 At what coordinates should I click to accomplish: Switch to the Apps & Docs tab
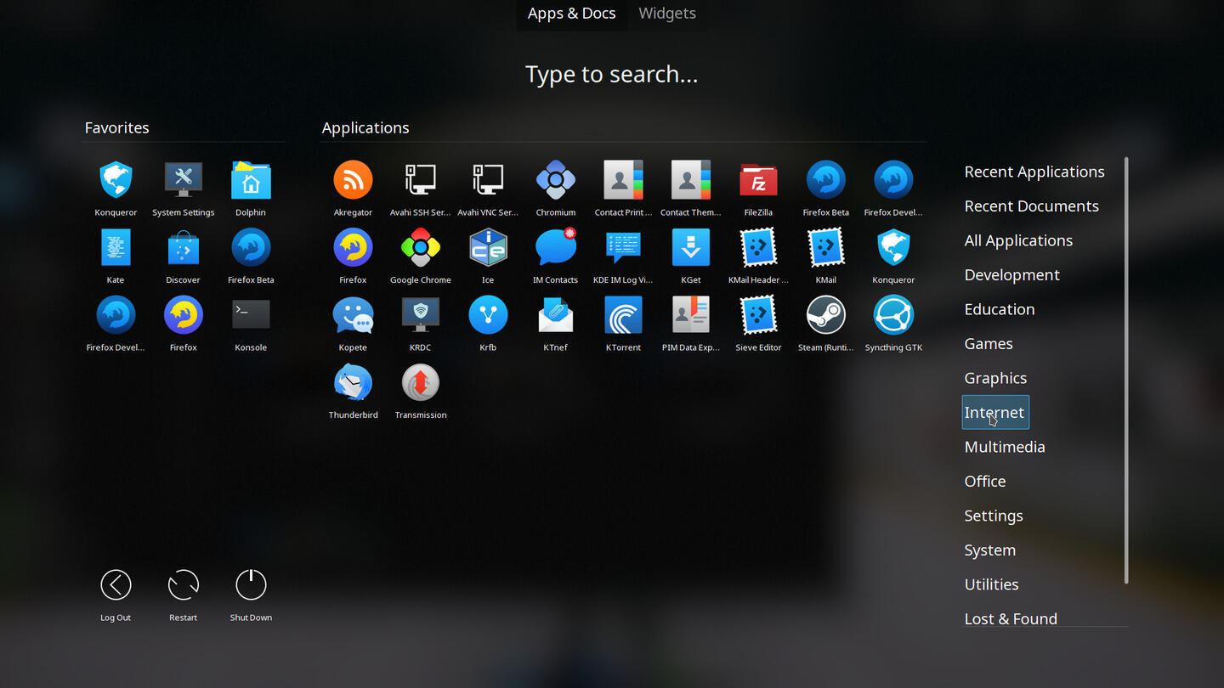pyautogui.click(x=571, y=14)
